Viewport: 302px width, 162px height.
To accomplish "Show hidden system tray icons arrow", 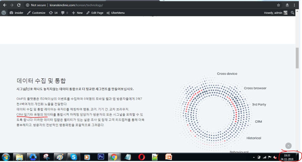I will 254,157.
